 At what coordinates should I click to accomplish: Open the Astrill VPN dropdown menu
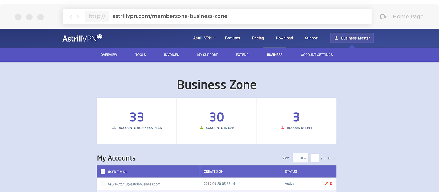coord(204,38)
